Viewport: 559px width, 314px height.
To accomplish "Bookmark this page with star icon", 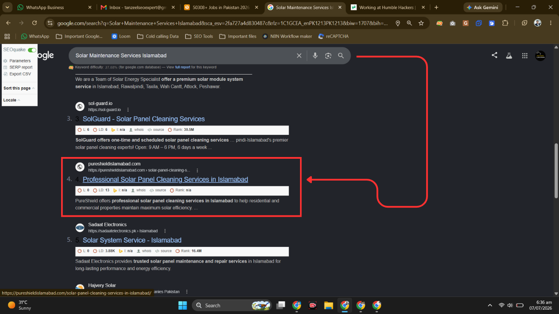I will (x=421, y=23).
